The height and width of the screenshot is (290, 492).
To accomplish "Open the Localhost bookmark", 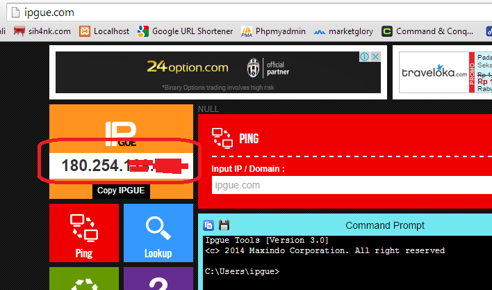I will pyautogui.click(x=104, y=31).
